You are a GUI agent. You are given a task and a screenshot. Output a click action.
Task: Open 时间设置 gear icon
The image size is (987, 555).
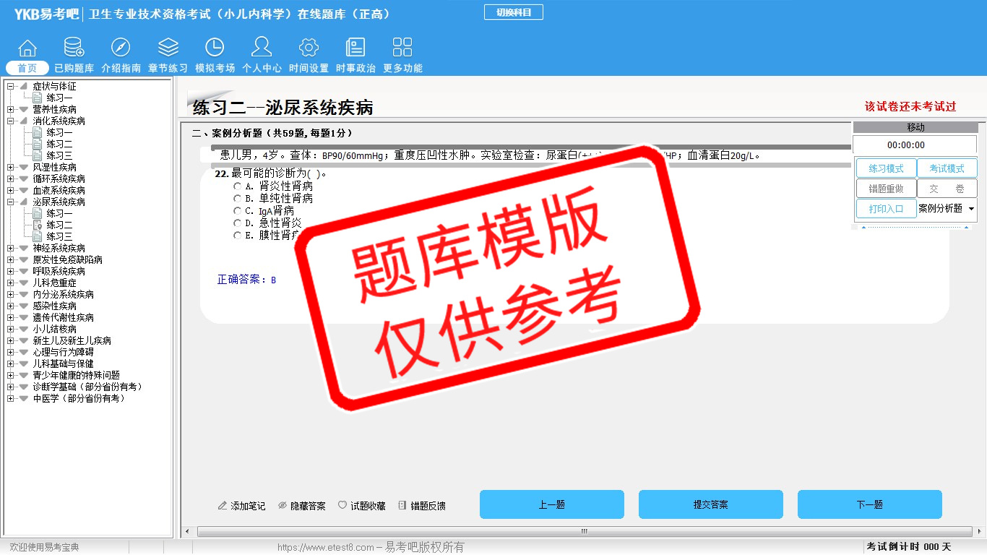click(x=309, y=48)
